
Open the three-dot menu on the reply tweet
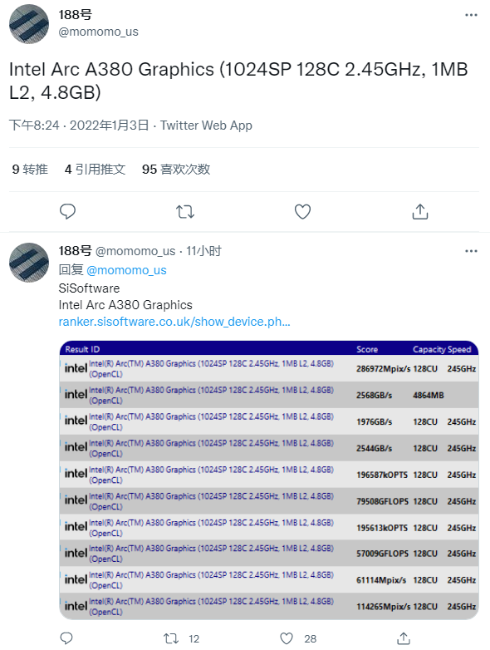click(471, 251)
